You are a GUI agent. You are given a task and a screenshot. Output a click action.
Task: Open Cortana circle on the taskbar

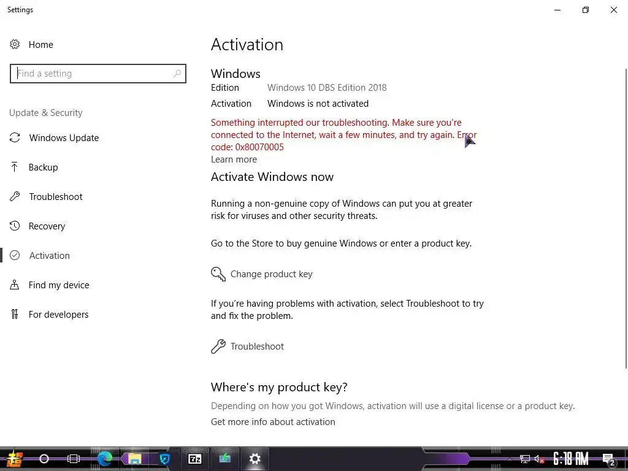pos(44,459)
